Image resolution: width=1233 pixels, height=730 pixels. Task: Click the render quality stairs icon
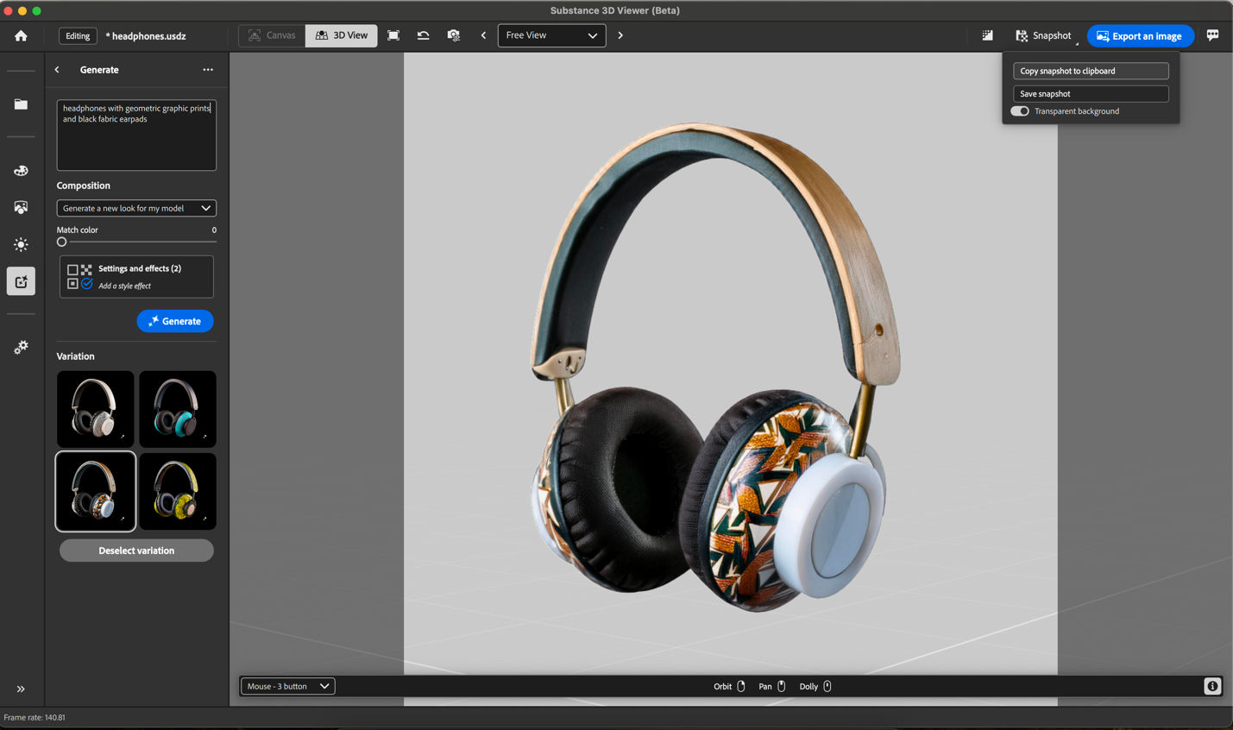[x=987, y=35]
